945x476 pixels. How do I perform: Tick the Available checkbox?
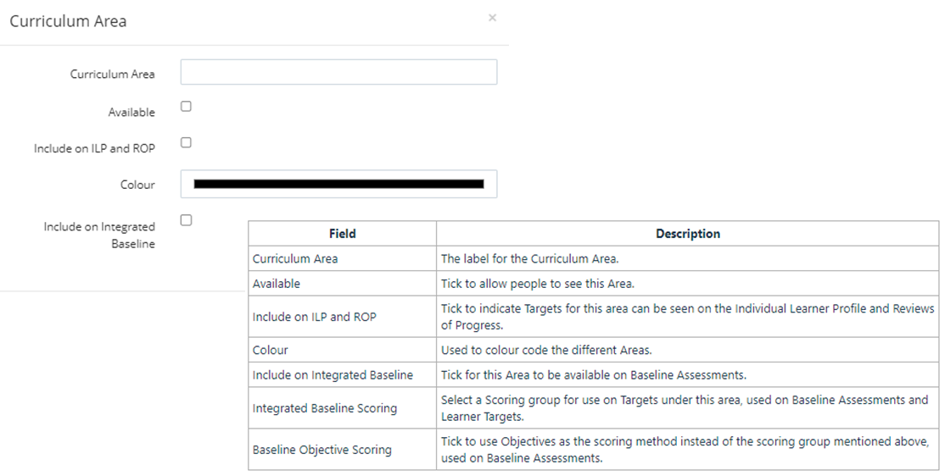click(x=187, y=106)
